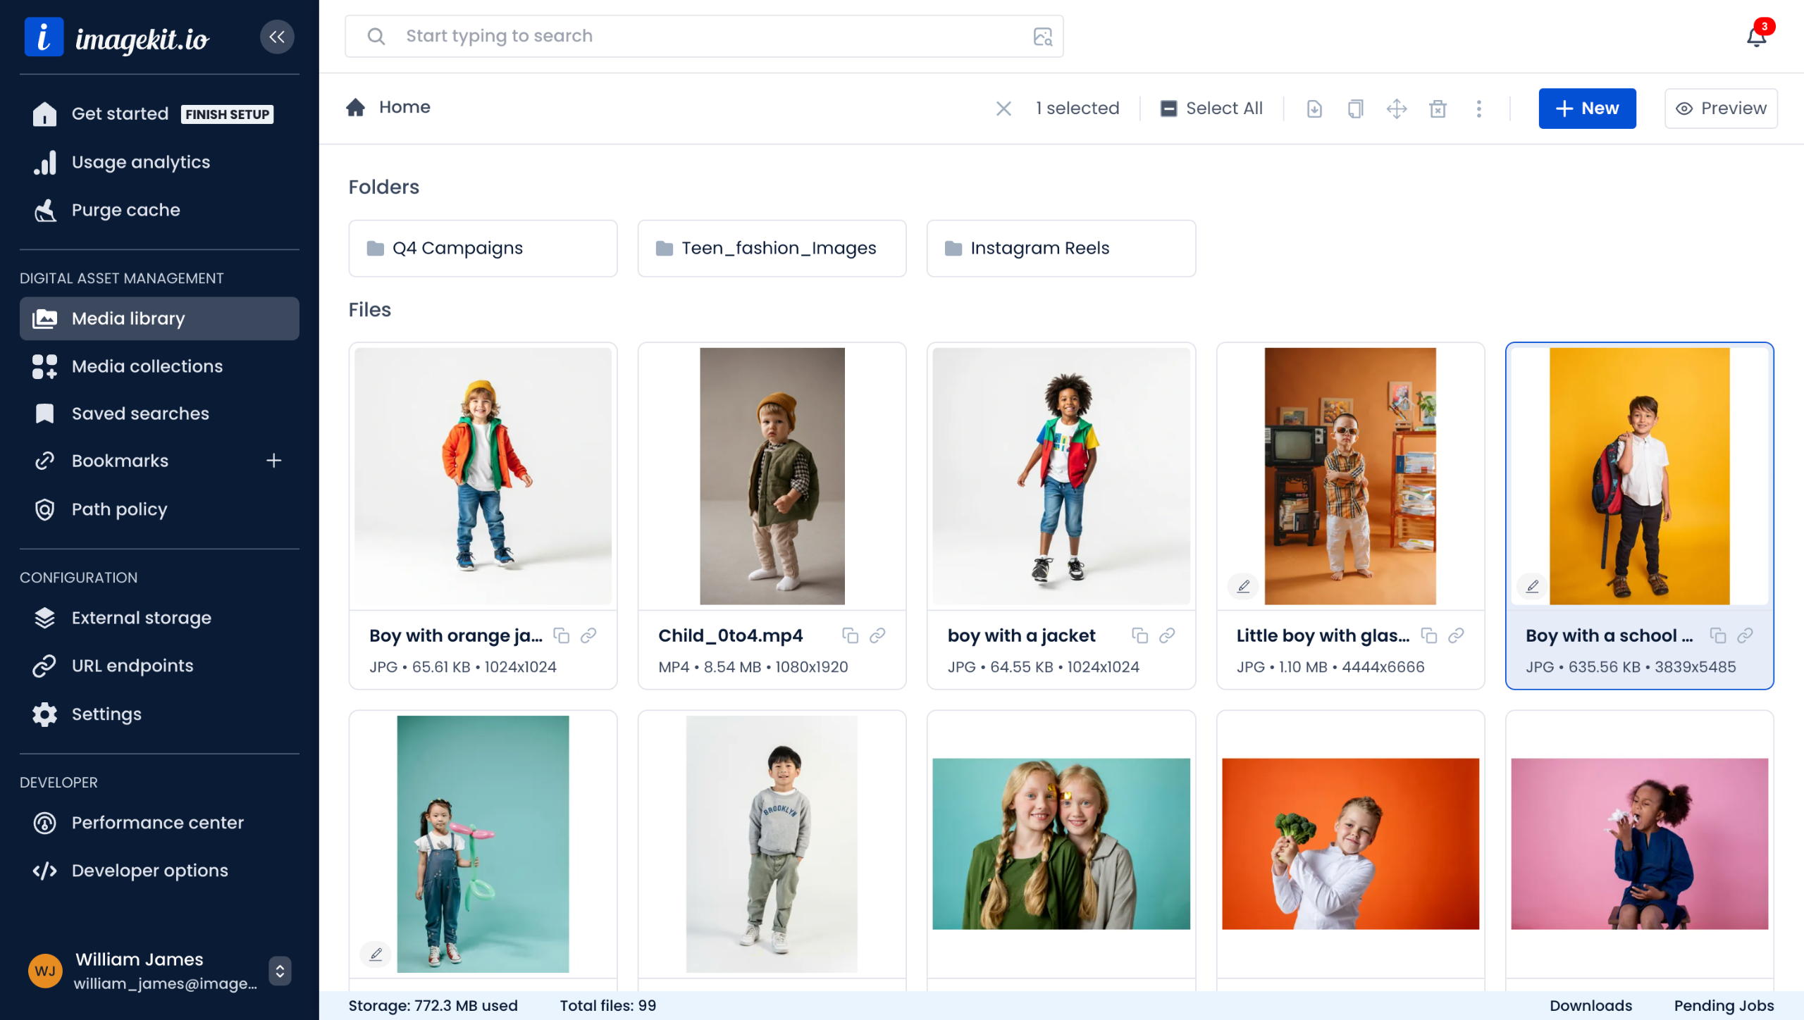Click the New button
Screen dimensions: 1804x1020
pyautogui.click(x=1587, y=108)
